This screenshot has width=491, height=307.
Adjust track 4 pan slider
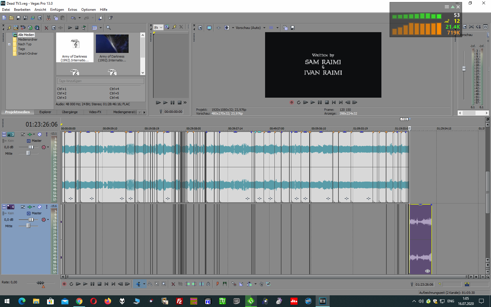click(x=28, y=226)
